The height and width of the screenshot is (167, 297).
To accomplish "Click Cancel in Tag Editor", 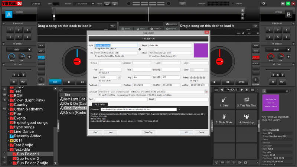I will [201, 132].
